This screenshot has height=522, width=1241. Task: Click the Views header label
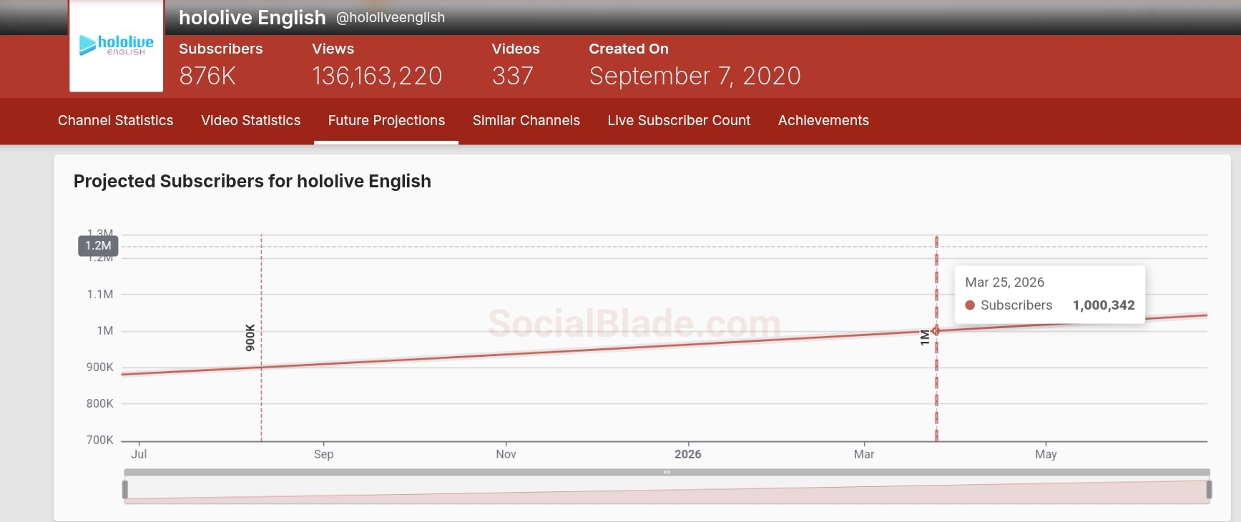coord(333,49)
